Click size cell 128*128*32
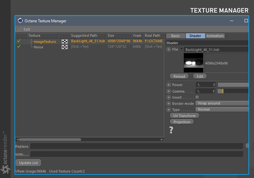 point(117,46)
